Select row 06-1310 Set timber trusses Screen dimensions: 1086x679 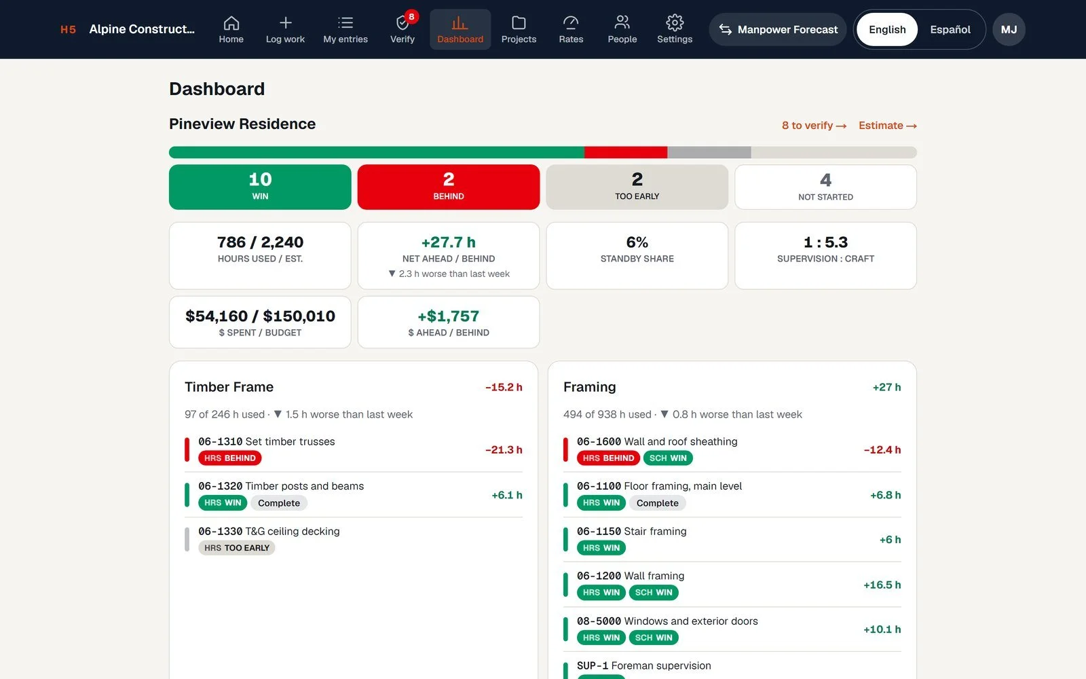point(354,449)
